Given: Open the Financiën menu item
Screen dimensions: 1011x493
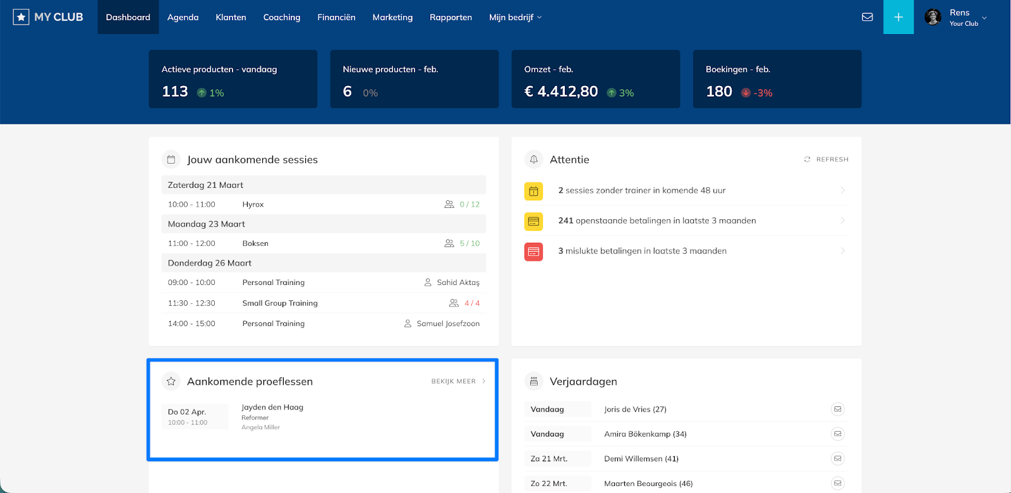Looking at the screenshot, I should pos(336,17).
